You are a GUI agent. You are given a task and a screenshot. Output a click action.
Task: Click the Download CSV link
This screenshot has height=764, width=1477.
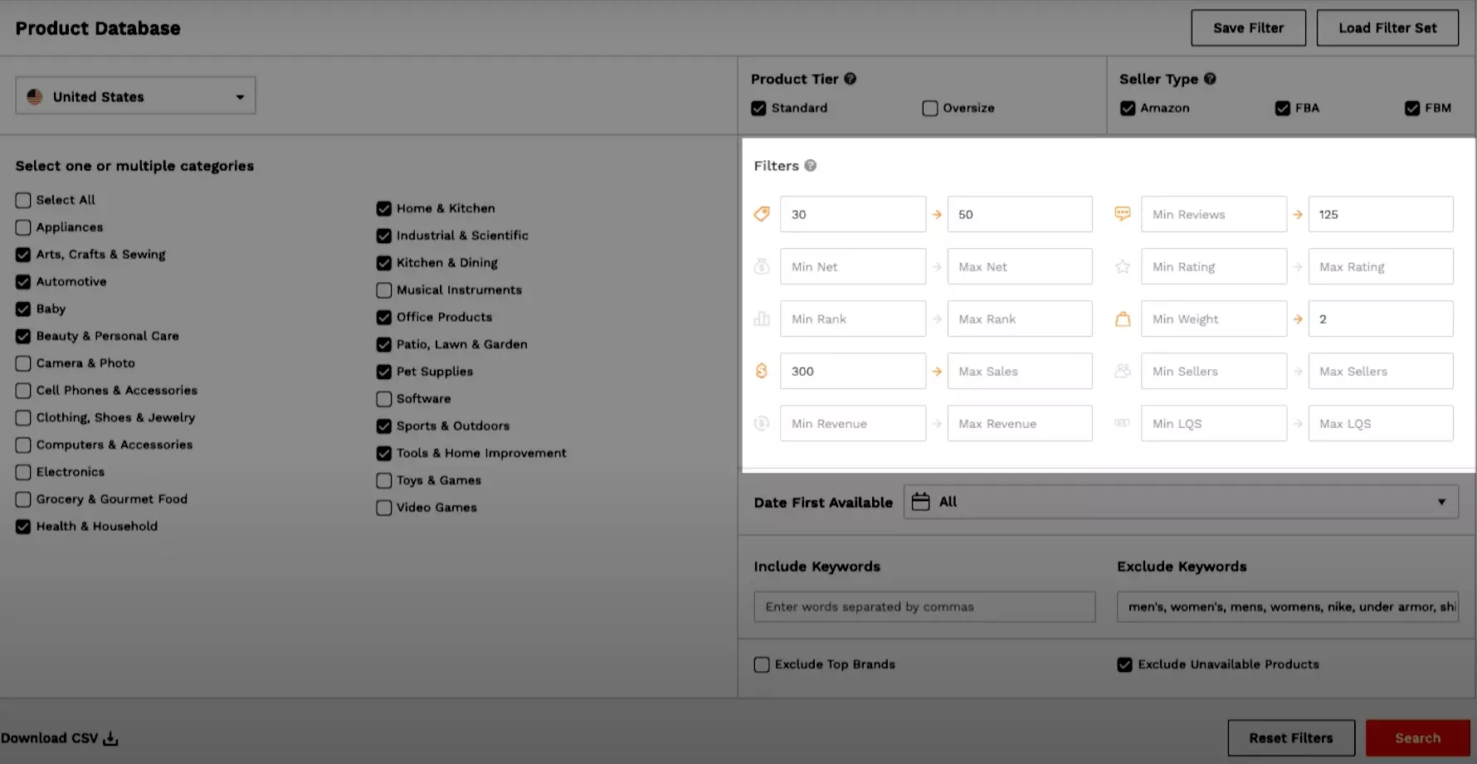pos(60,738)
